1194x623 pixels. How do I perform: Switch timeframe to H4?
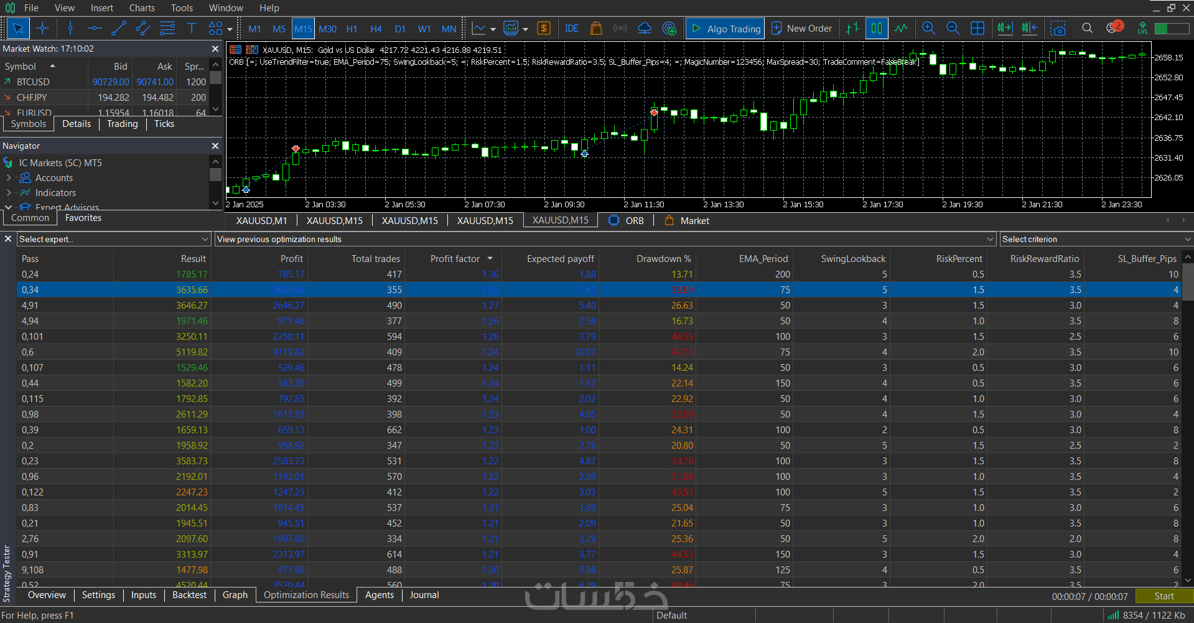tap(376, 29)
